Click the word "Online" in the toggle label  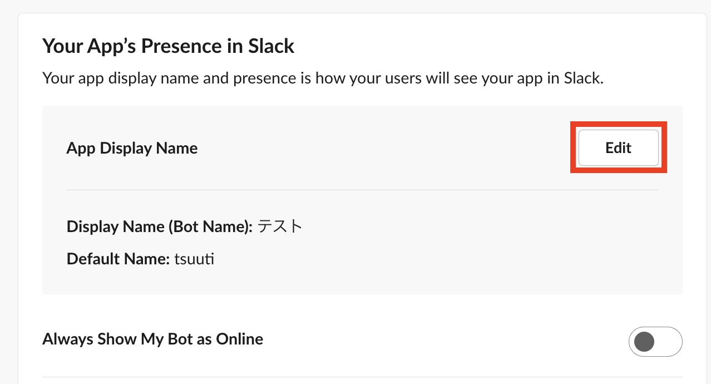(x=239, y=339)
